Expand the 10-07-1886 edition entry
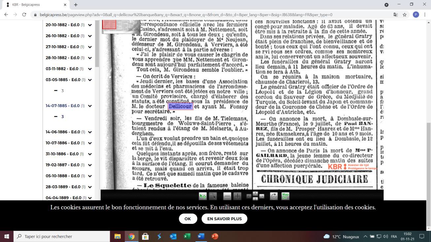The height and width of the screenshot is (242, 431). 90,143
